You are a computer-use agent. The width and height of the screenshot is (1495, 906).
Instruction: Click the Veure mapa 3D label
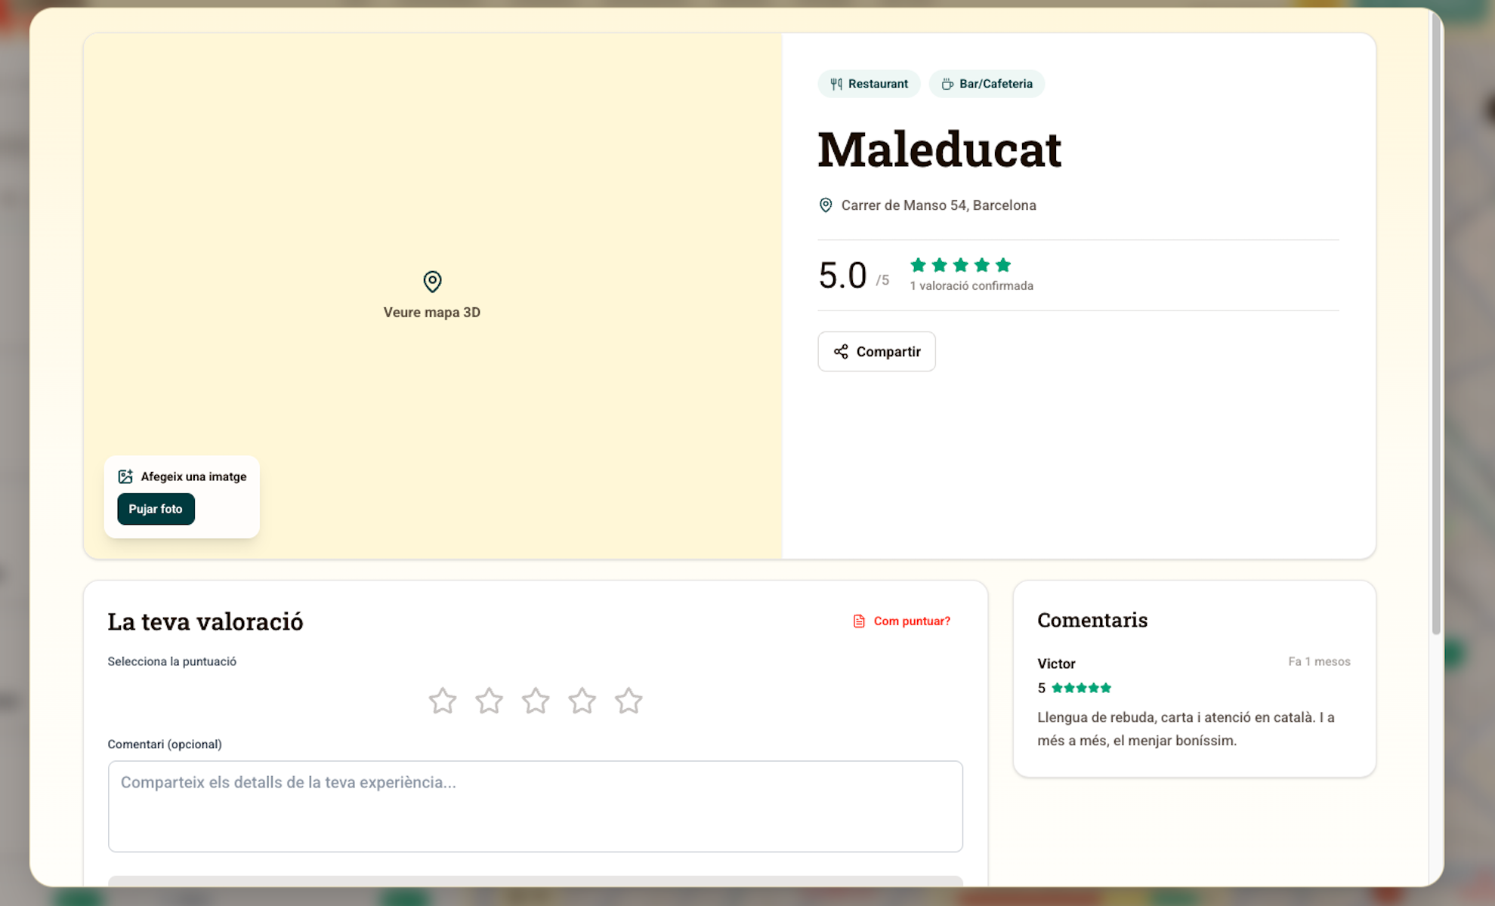[432, 313]
